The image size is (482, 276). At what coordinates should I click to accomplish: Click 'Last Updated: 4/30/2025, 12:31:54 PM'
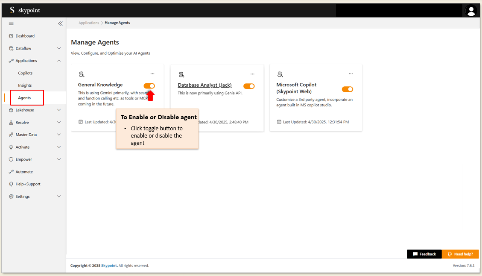316,122
